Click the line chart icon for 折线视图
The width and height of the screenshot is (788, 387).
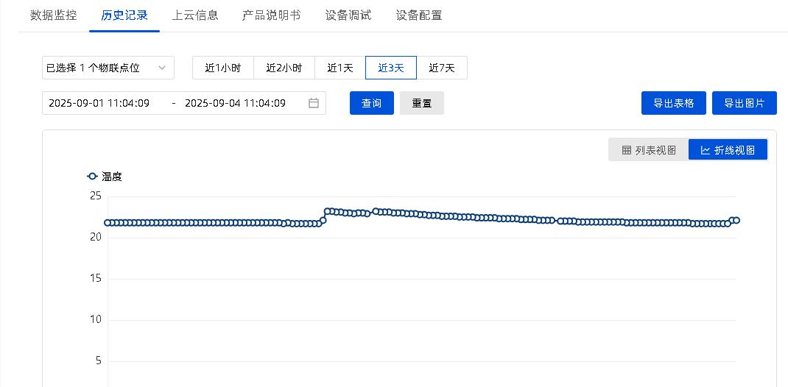[x=706, y=150]
